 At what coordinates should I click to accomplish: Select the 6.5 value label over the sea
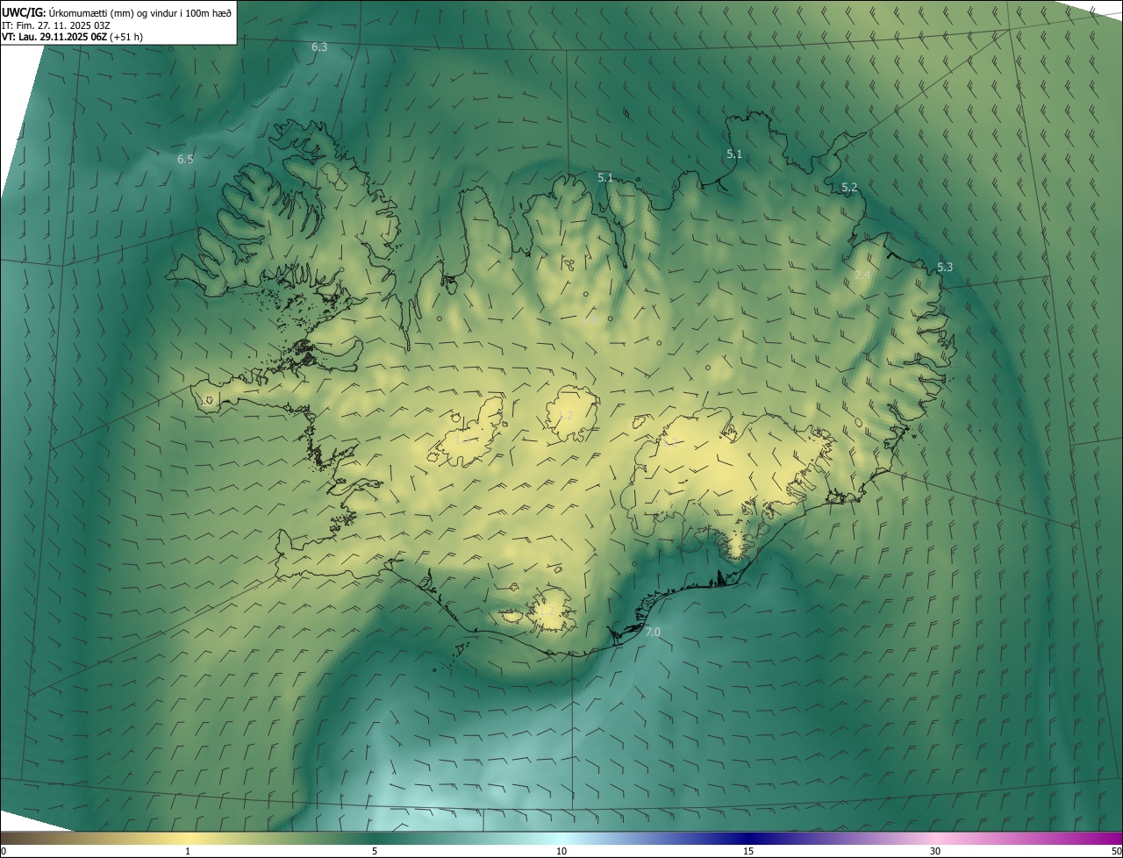tap(185, 160)
